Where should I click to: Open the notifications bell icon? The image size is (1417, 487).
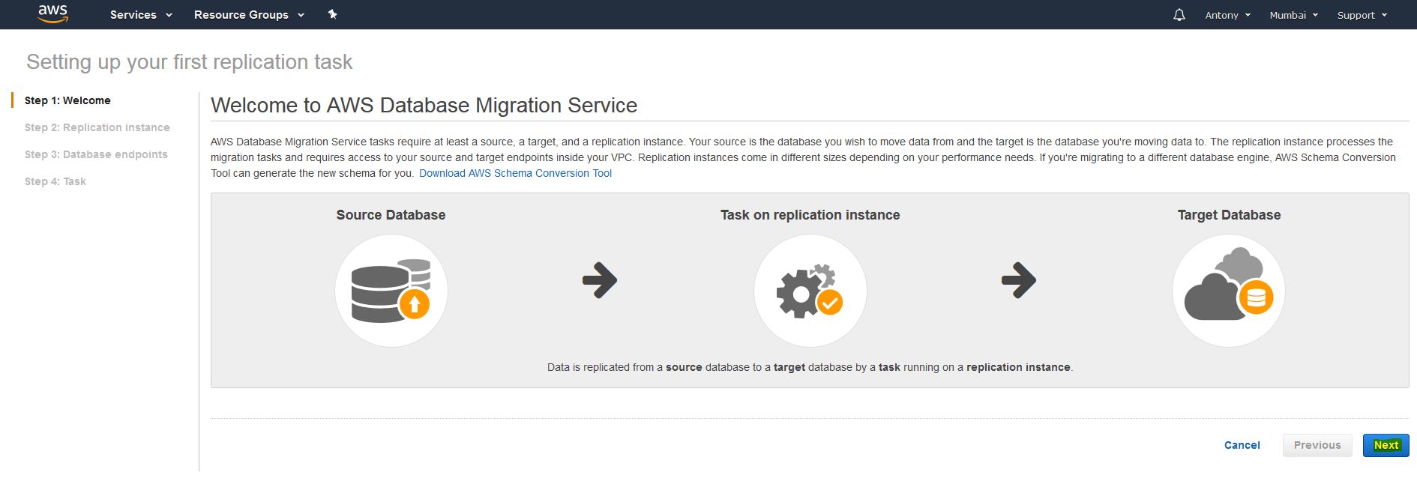pos(1179,15)
